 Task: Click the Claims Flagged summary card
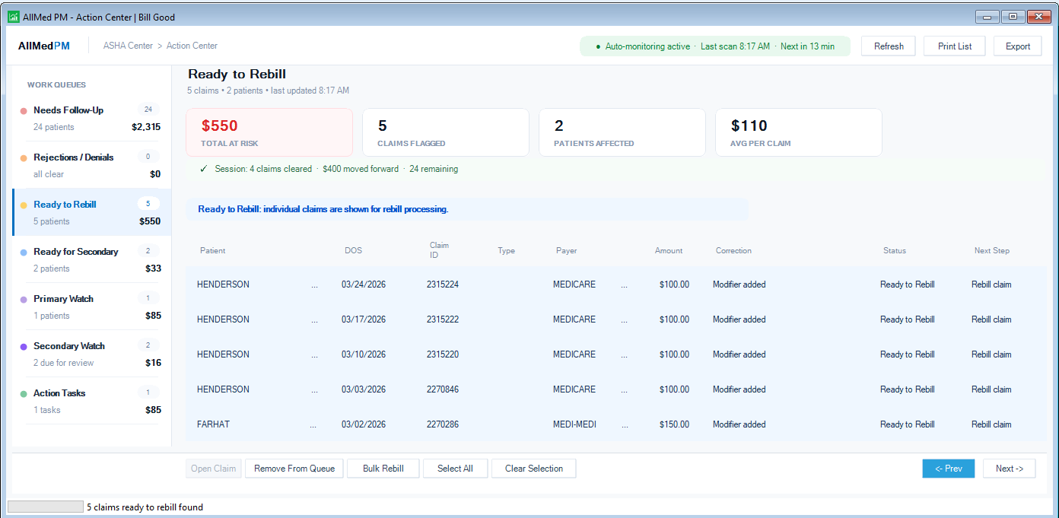pyautogui.click(x=446, y=132)
